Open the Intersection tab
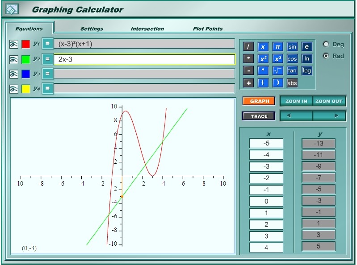This screenshot has width=357, height=265. [147, 29]
